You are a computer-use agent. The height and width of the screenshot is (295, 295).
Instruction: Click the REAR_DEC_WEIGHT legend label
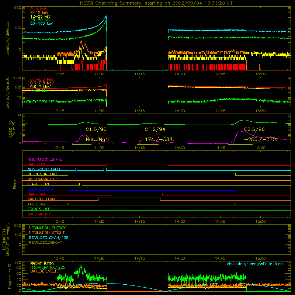[45, 243]
